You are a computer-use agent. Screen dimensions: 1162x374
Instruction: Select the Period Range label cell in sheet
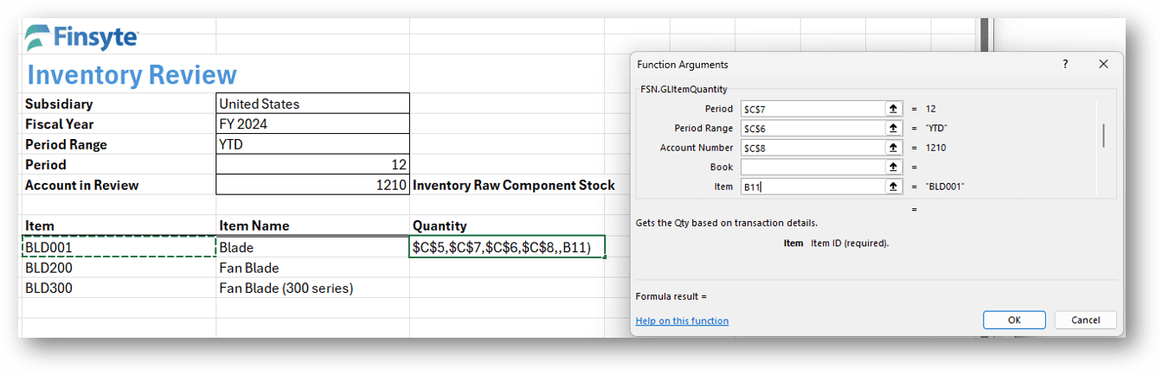pyautogui.click(x=119, y=144)
